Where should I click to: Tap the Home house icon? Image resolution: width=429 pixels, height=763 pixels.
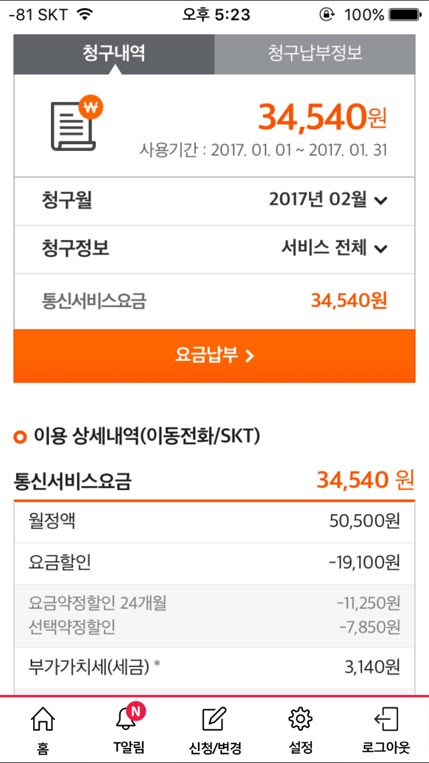tap(43, 720)
